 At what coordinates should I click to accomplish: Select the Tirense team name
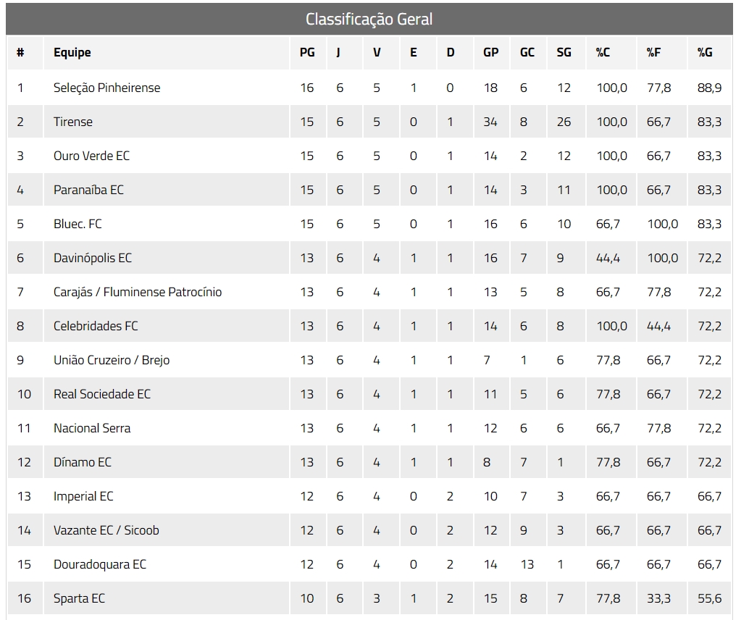[x=73, y=122]
